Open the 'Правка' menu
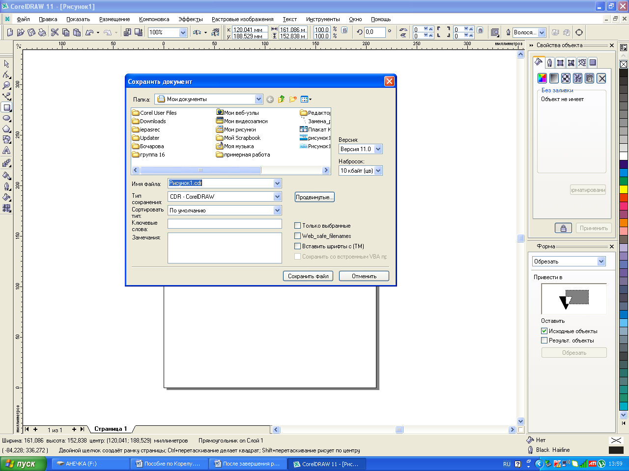Viewport: 629px width, 471px height. click(48, 19)
